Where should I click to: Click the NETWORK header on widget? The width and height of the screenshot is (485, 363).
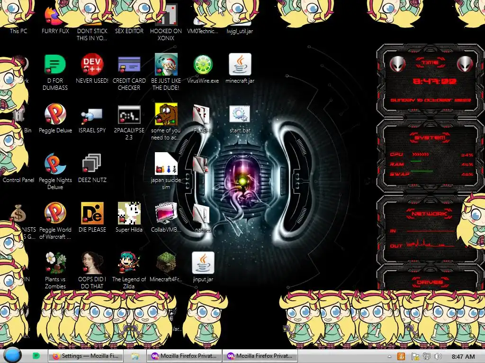click(x=430, y=214)
